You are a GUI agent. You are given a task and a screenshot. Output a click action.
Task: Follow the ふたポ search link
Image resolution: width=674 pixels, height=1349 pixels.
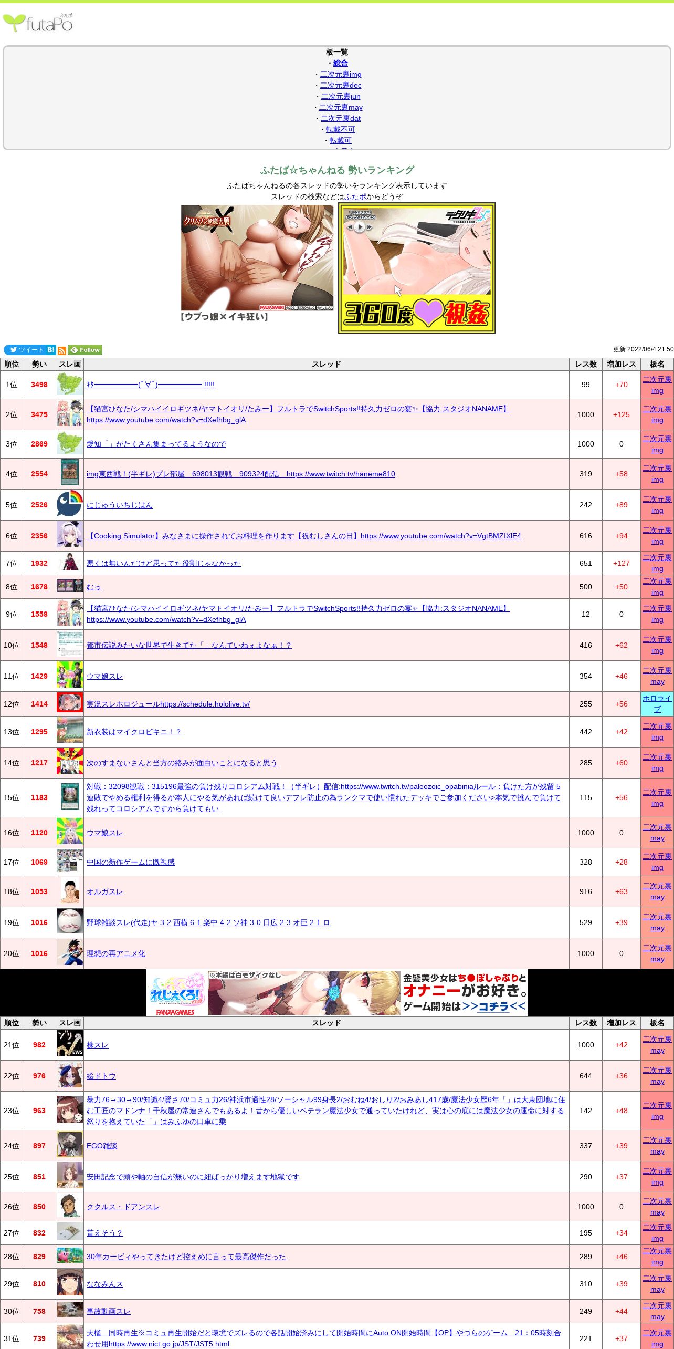(355, 196)
